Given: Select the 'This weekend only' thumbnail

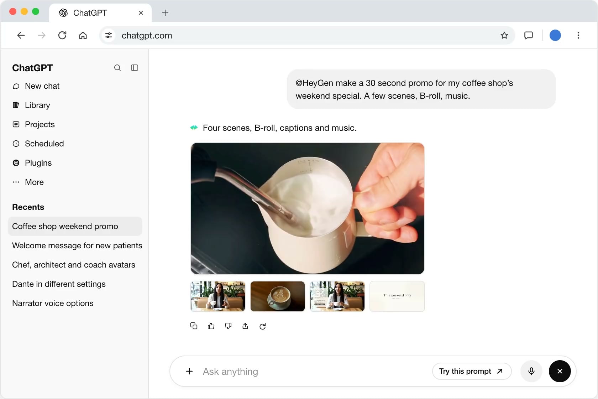Looking at the screenshot, I should coord(397,296).
